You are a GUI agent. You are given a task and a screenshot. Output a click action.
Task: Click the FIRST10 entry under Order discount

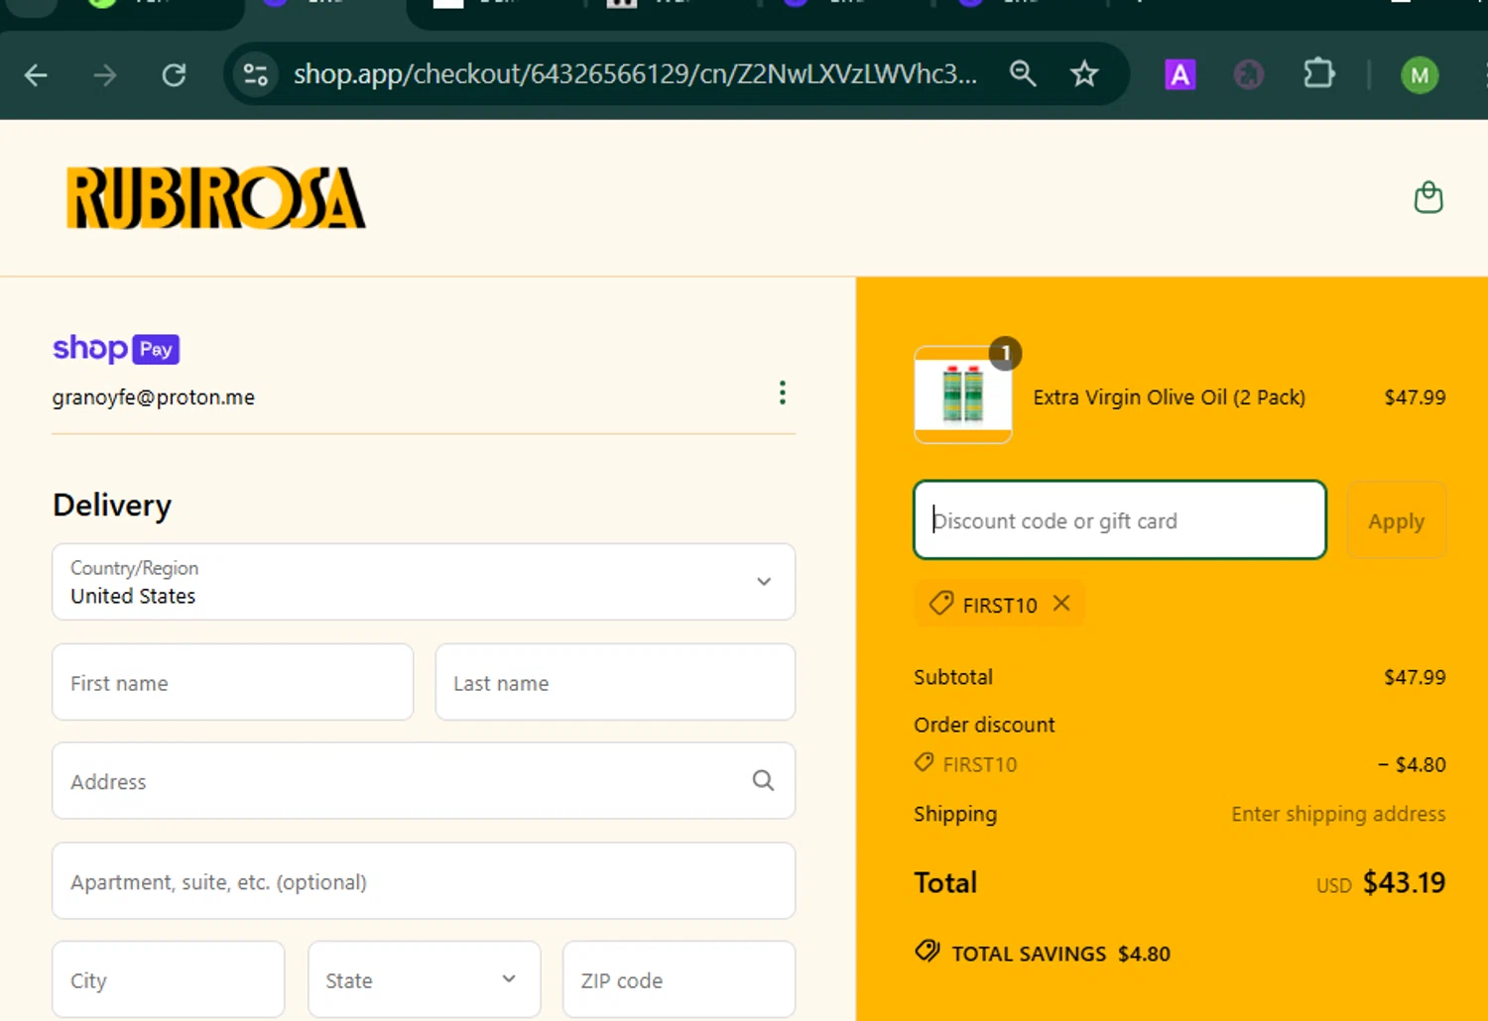[x=966, y=764]
